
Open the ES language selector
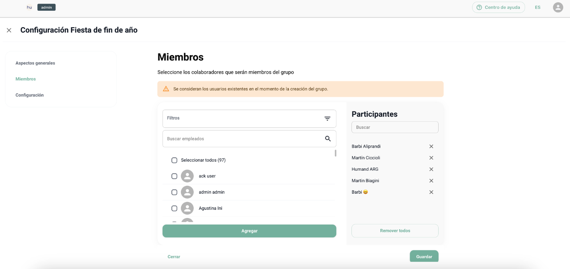click(537, 7)
